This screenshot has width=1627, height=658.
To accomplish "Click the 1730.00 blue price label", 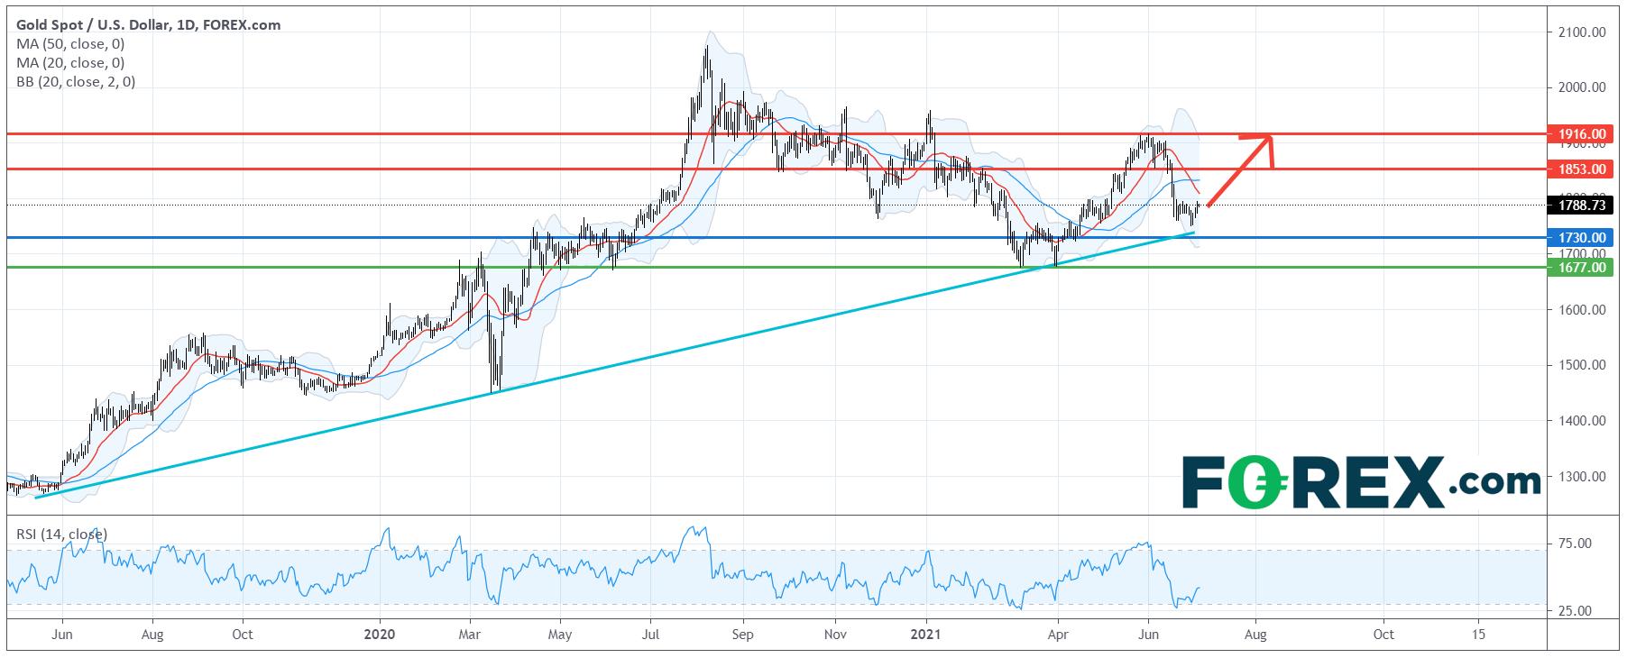I will [1581, 238].
